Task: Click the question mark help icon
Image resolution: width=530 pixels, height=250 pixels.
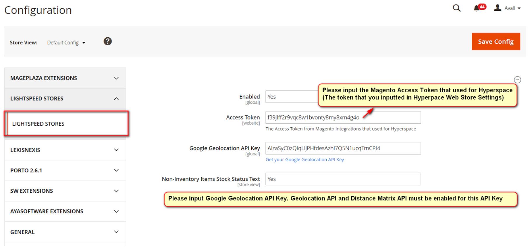Action: (x=108, y=41)
